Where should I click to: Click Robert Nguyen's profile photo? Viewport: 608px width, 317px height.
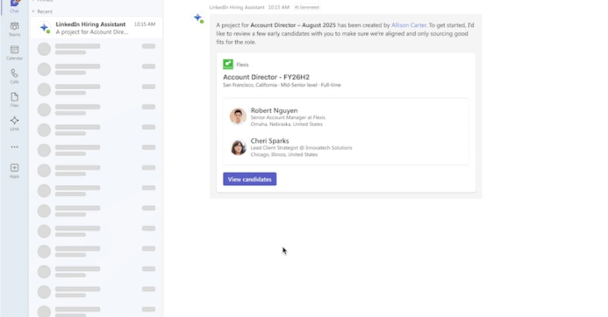pyautogui.click(x=238, y=117)
